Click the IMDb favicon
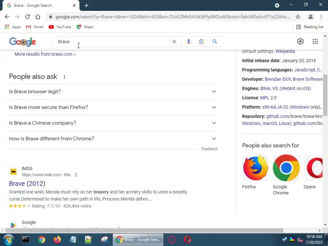Viewport: 328px width, 246px height. pos(13,172)
